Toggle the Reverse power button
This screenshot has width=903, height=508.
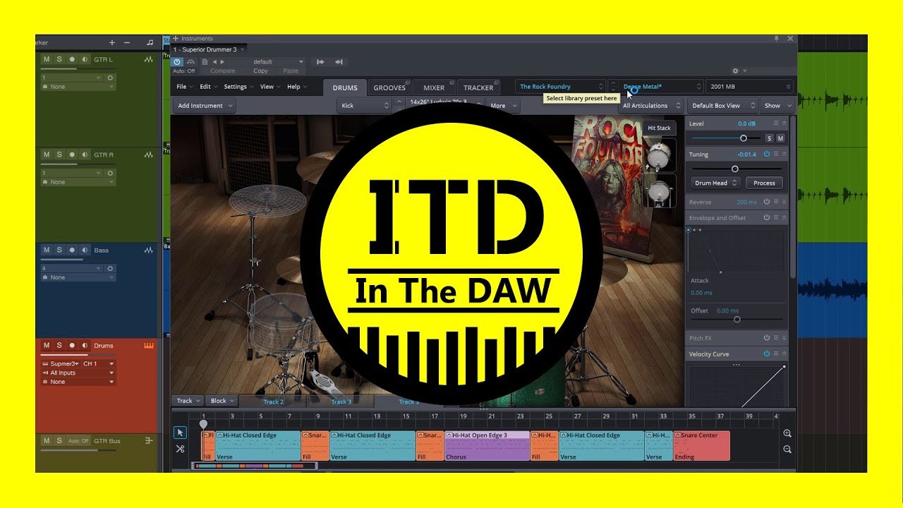pyautogui.click(x=767, y=202)
